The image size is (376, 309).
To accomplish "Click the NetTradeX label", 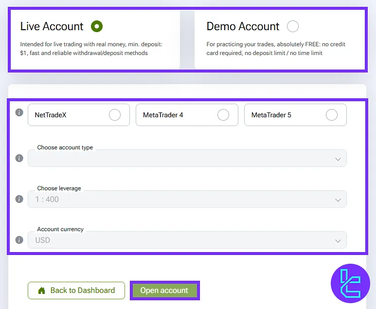I will point(51,115).
